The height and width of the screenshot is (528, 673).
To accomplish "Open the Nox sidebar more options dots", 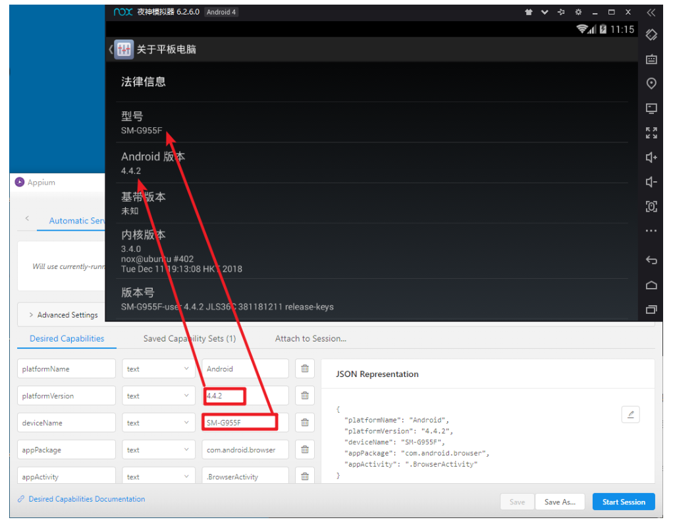I will (651, 231).
